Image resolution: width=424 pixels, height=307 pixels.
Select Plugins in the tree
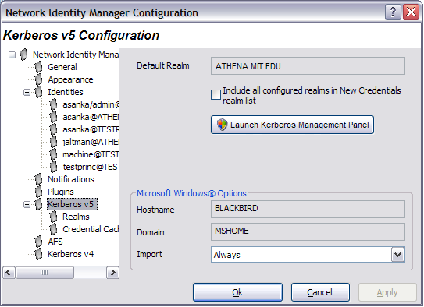(x=61, y=192)
